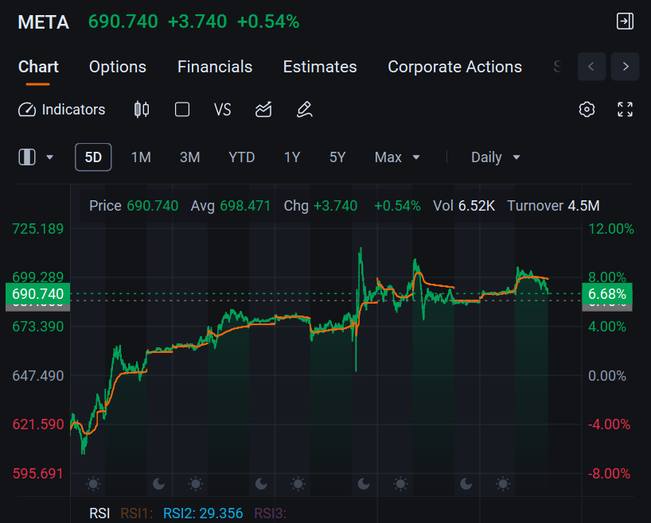Select the YTD time range
651x523 pixels.
pyautogui.click(x=242, y=157)
